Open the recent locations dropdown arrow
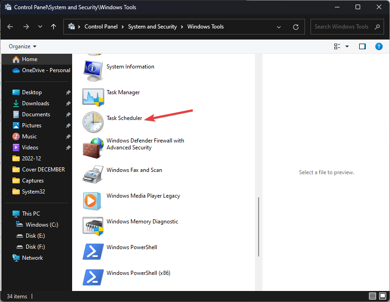The width and height of the screenshot is (390, 302). [40, 27]
